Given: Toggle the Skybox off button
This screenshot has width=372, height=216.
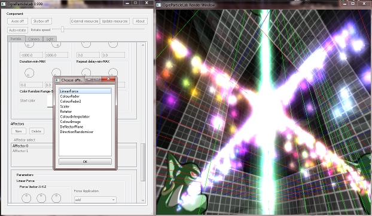Looking at the screenshot, I should point(41,21).
